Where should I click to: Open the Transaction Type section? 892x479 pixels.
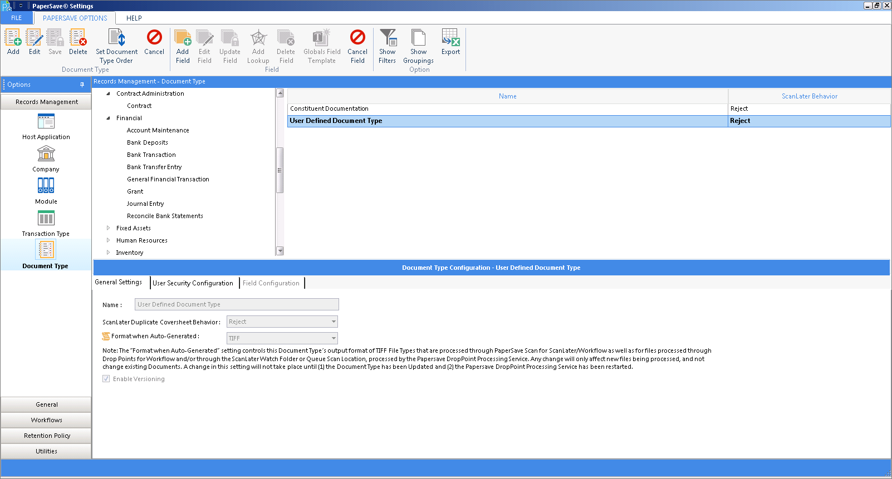(x=46, y=224)
